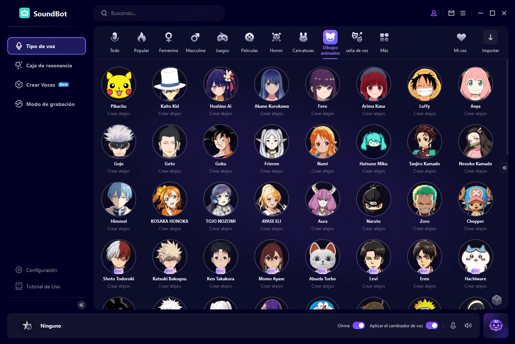The image size is (515, 344).
Task: Open the Películas film reel category
Action: (249, 42)
